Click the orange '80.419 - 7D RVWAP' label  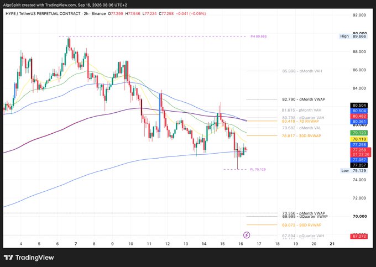coord(300,121)
